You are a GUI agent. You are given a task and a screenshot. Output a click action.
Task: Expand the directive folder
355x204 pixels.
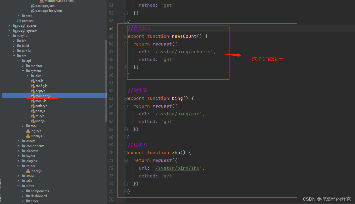[x=18, y=151]
